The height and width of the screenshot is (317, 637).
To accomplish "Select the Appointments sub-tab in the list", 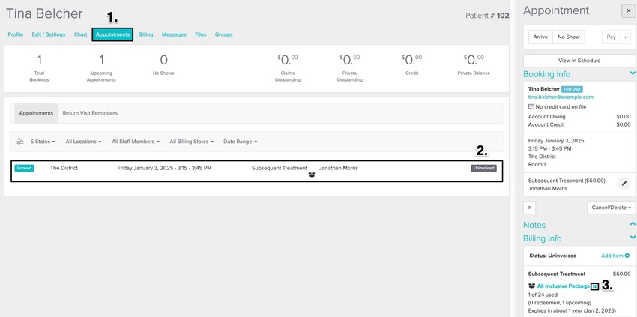I will click(x=36, y=113).
